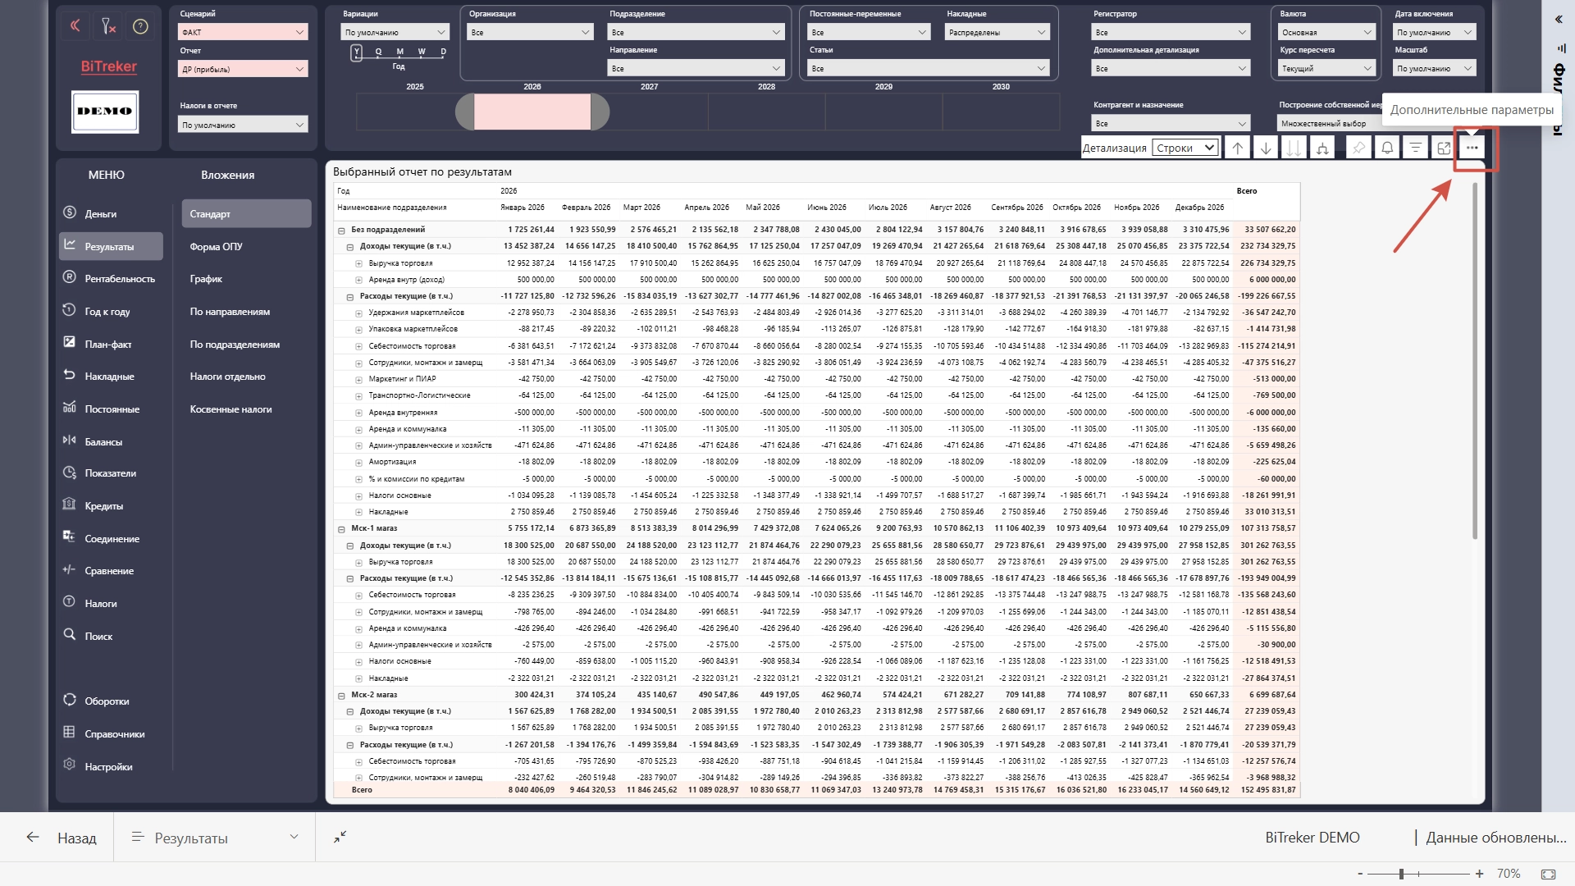Open the Детализация Строки dropdown

coord(1185,148)
